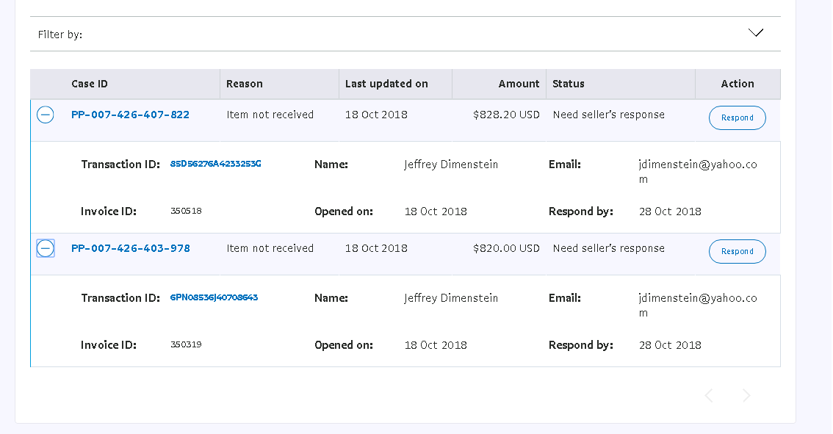Select the first jdimenstein@yahoo.com email text

[x=698, y=164]
